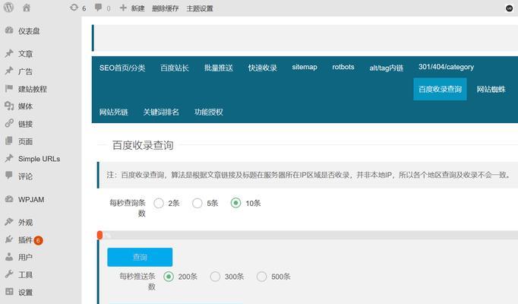Switch to 关键词排名 tab
Image resolution: width=518 pixels, height=304 pixels.
[161, 112]
